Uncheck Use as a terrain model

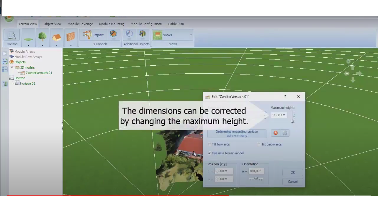pyautogui.click(x=210, y=153)
